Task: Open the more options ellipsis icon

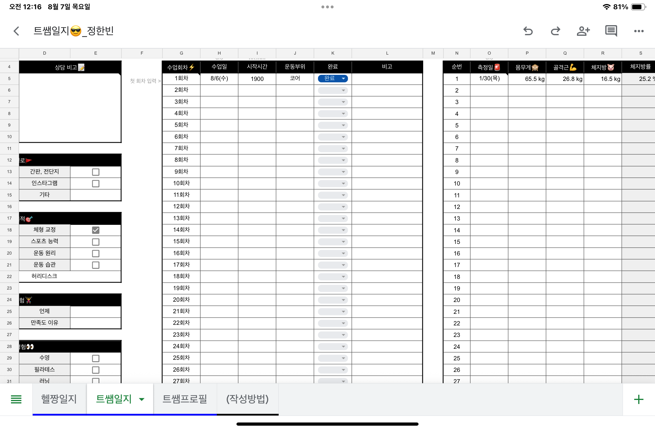Action: [639, 31]
